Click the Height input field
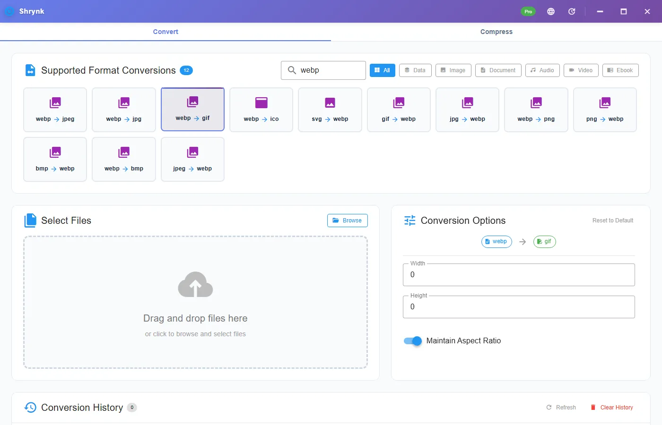The image size is (662, 425). [x=519, y=307]
